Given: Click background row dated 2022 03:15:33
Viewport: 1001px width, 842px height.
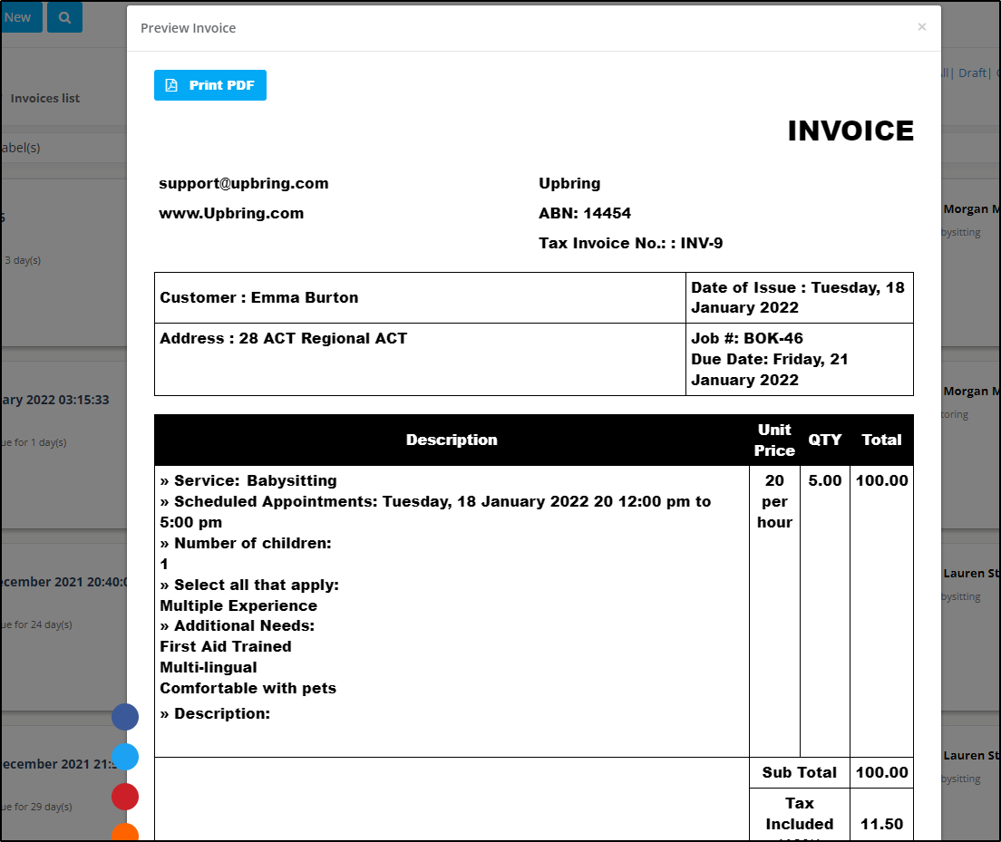Looking at the screenshot, I should pyautogui.click(x=55, y=400).
